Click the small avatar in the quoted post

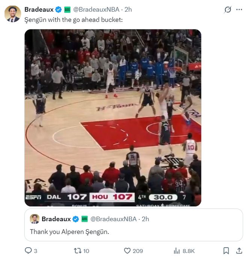35,219
